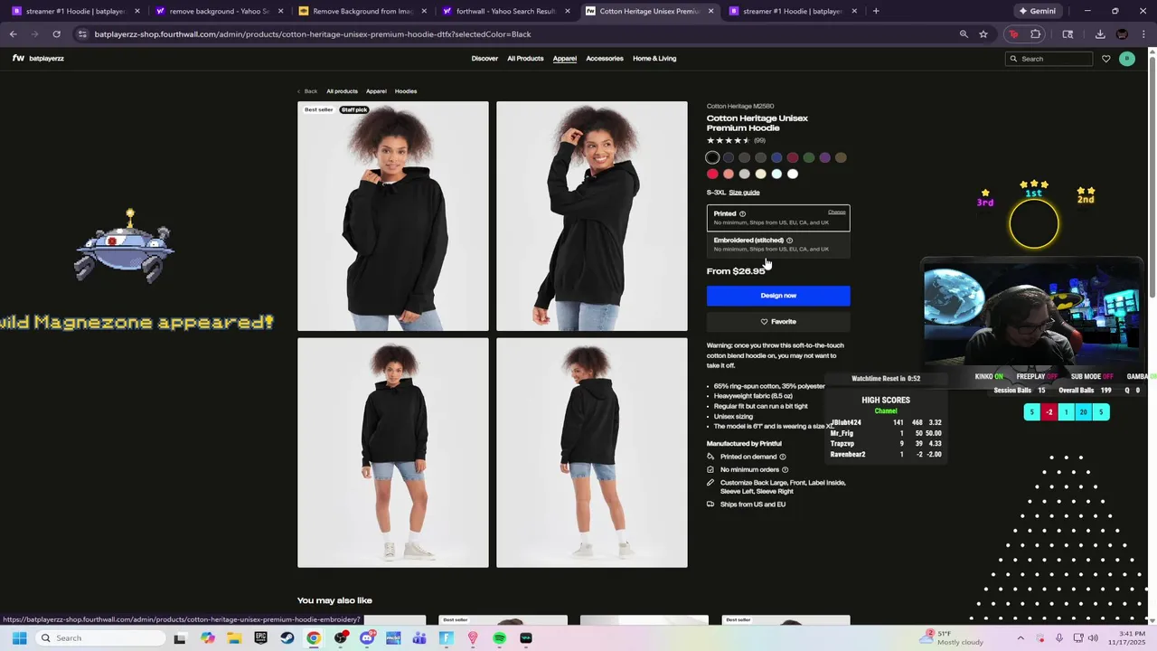Click the Printed option info icon
This screenshot has height=651, width=1157.
pyautogui.click(x=742, y=213)
